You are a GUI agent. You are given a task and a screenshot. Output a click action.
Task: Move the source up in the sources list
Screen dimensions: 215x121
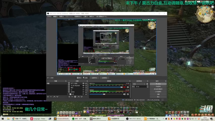point(79,97)
